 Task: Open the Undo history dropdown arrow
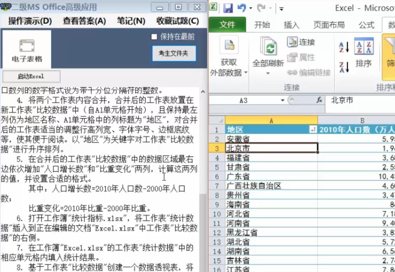pyautogui.click(x=251, y=8)
